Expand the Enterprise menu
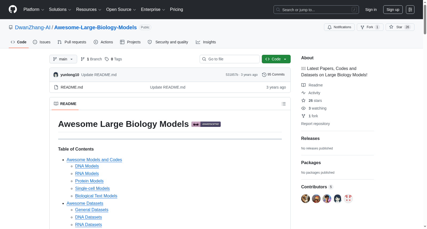The image size is (427, 229). click(x=153, y=10)
